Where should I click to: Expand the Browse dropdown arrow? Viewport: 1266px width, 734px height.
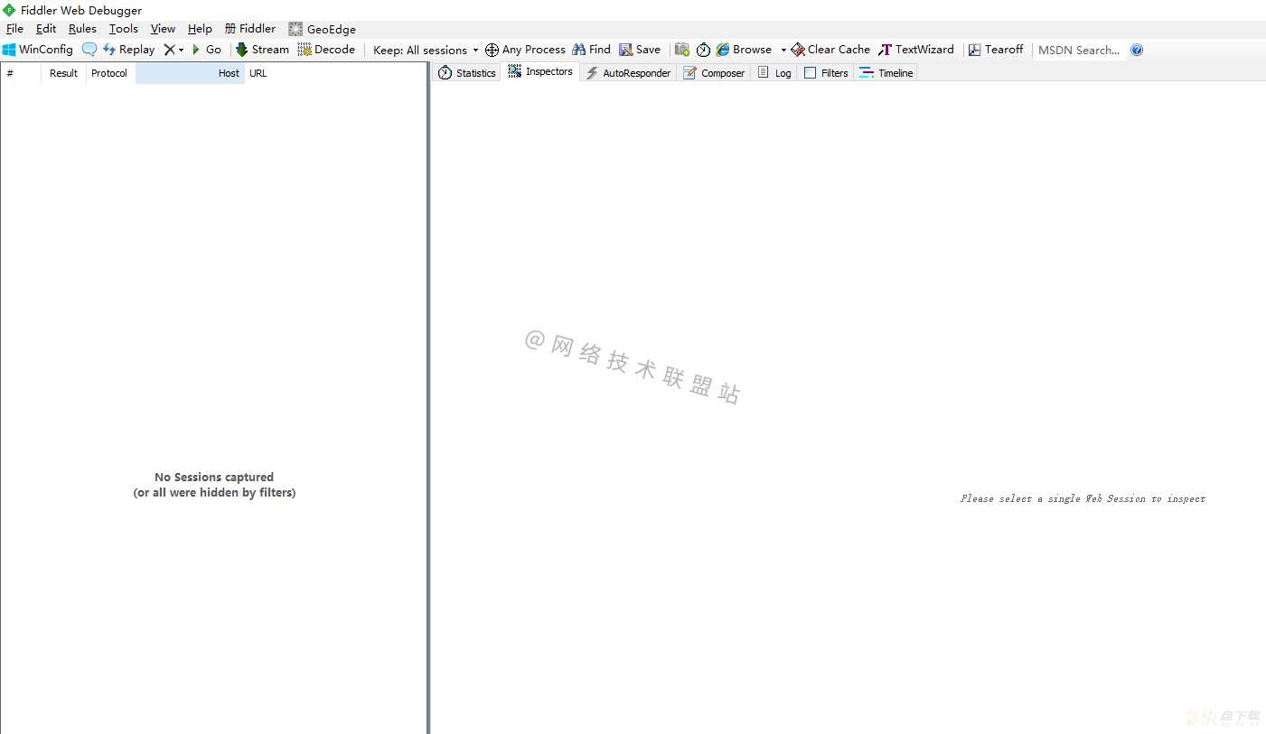tap(783, 50)
